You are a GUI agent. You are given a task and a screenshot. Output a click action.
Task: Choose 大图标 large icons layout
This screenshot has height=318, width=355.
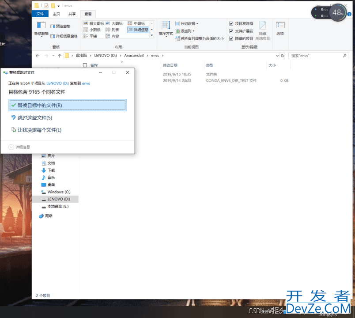[x=114, y=23]
